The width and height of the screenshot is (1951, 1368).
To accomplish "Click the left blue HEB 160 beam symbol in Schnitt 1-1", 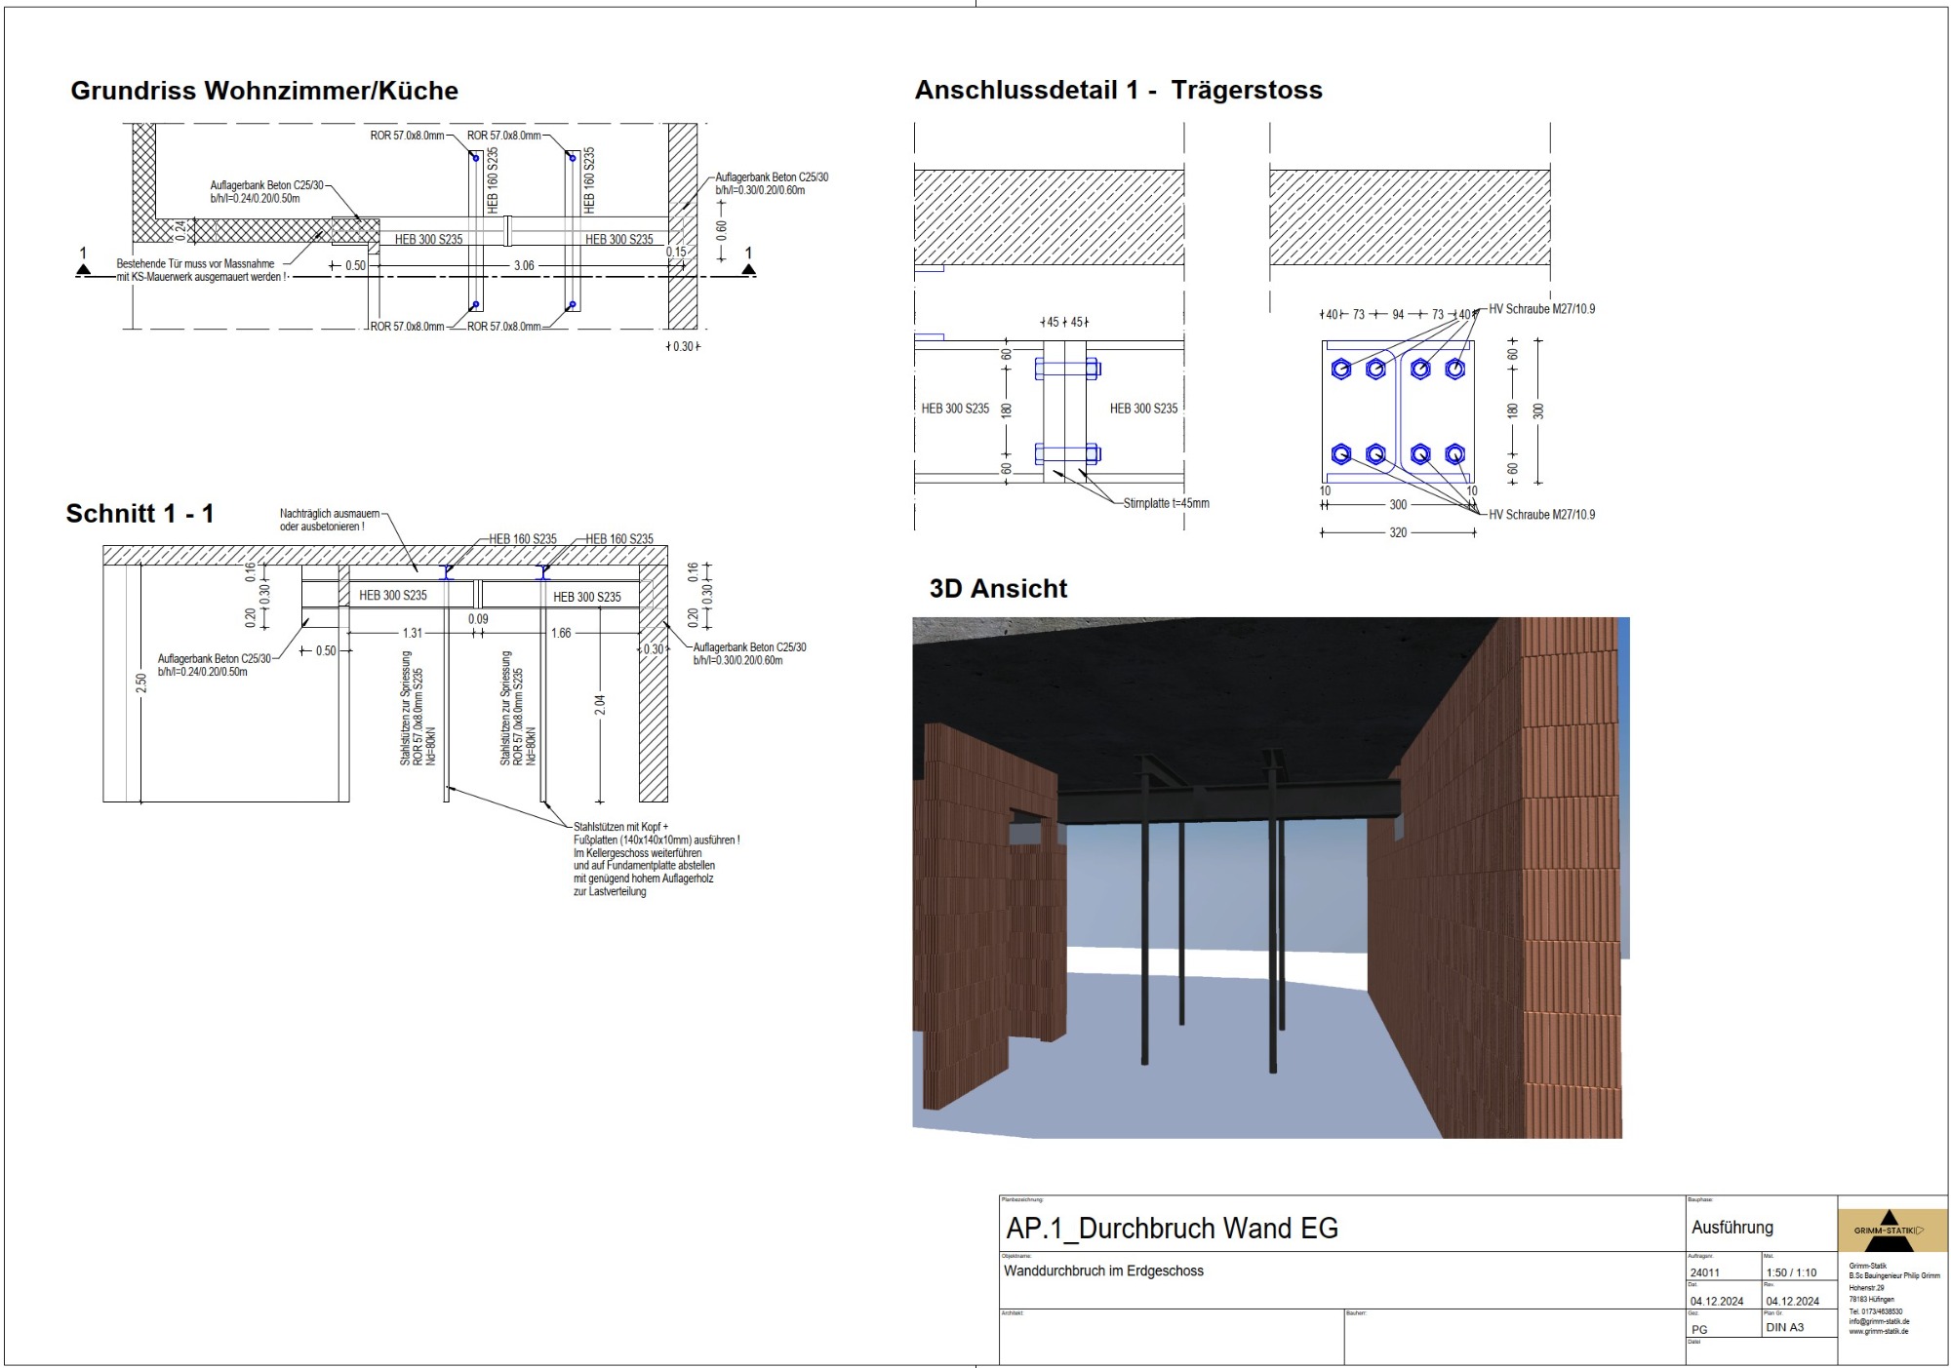I will [448, 571].
